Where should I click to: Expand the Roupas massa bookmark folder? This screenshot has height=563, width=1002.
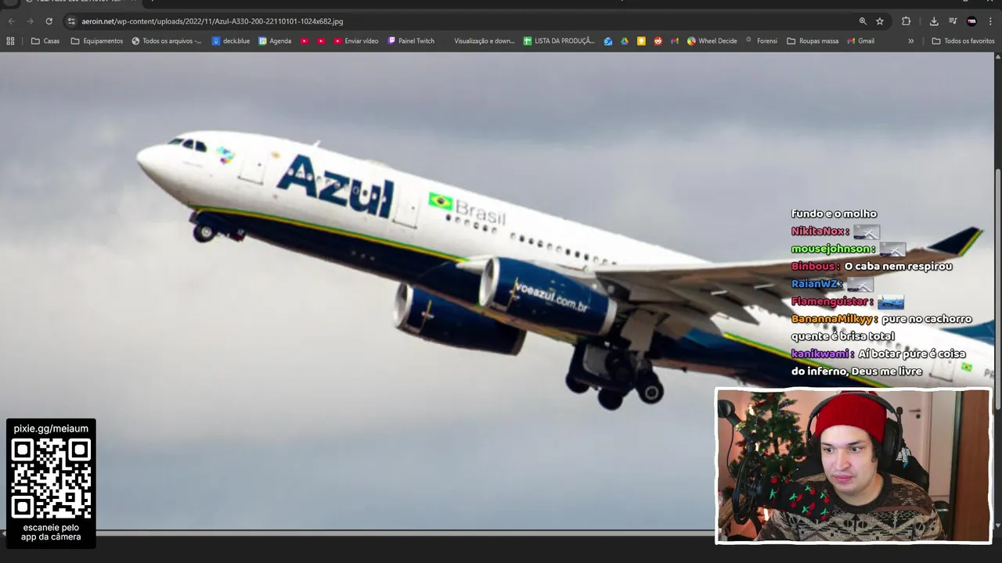[813, 41]
